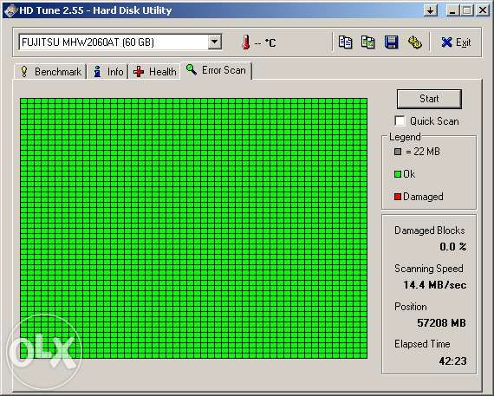Exit HD Tune with the Exit button
This screenshot has height=396, width=494.
tap(456, 42)
